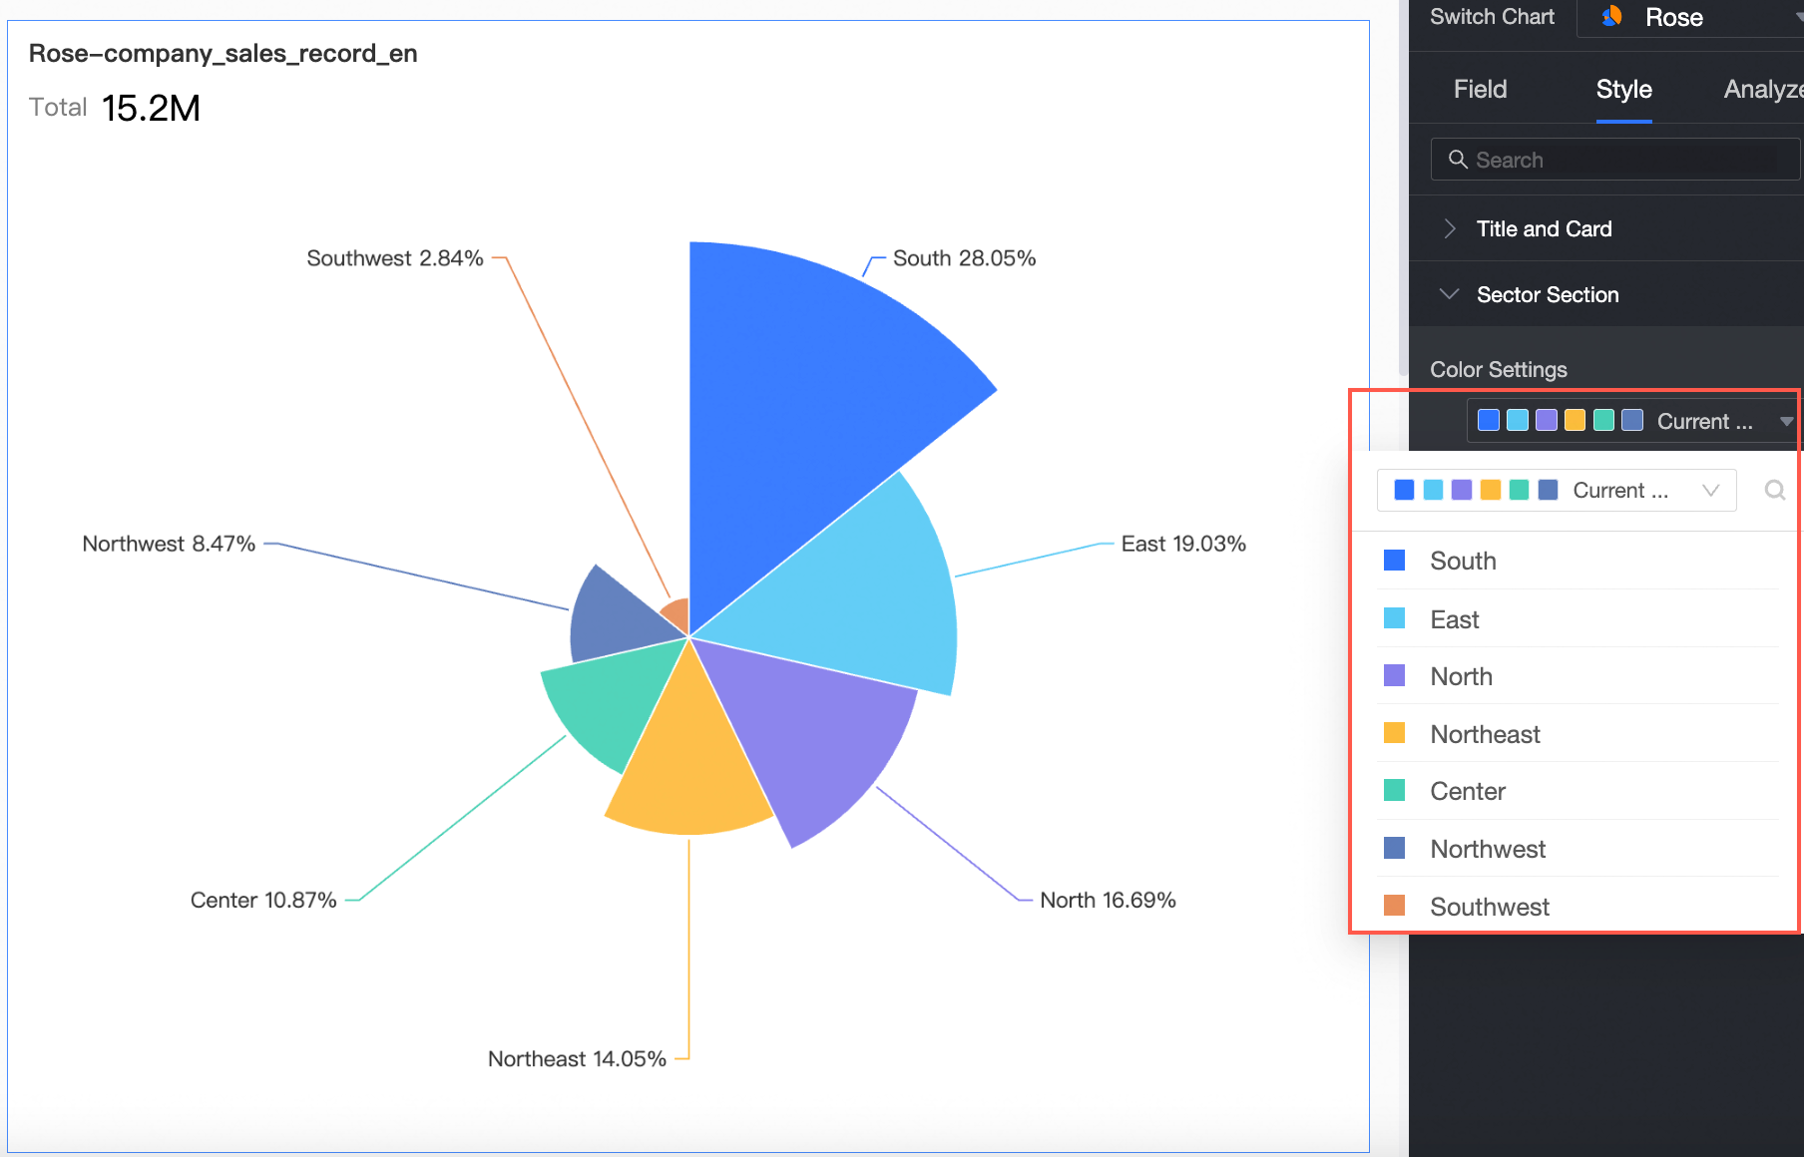This screenshot has height=1157, width=1804.
Task: Open the Color Settings palette dropdown
Action: [x=1632, y=421]
